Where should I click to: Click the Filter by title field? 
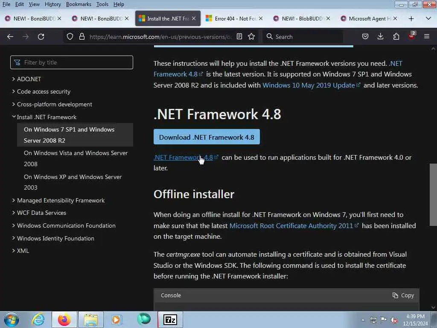pyautogui.click(x=72, y=62)
